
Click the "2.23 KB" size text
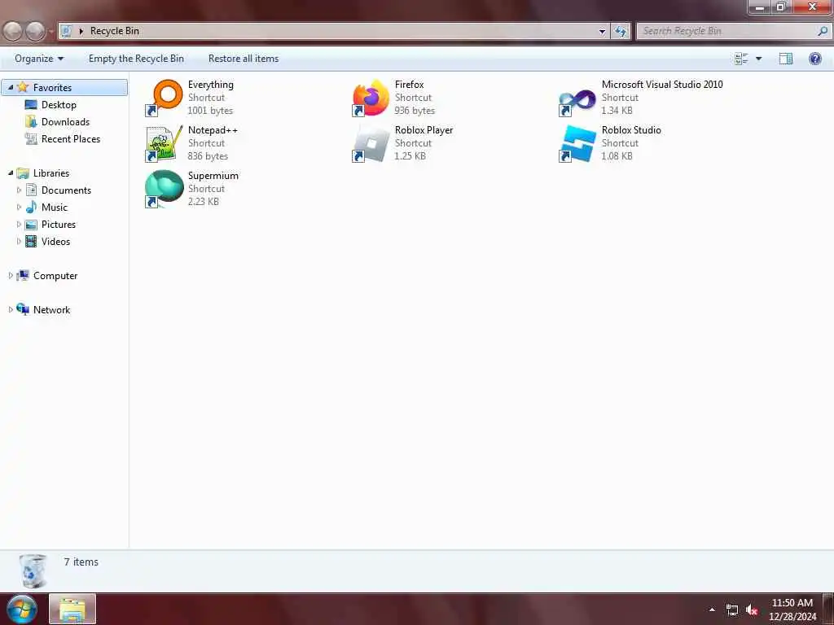(203, 202)
